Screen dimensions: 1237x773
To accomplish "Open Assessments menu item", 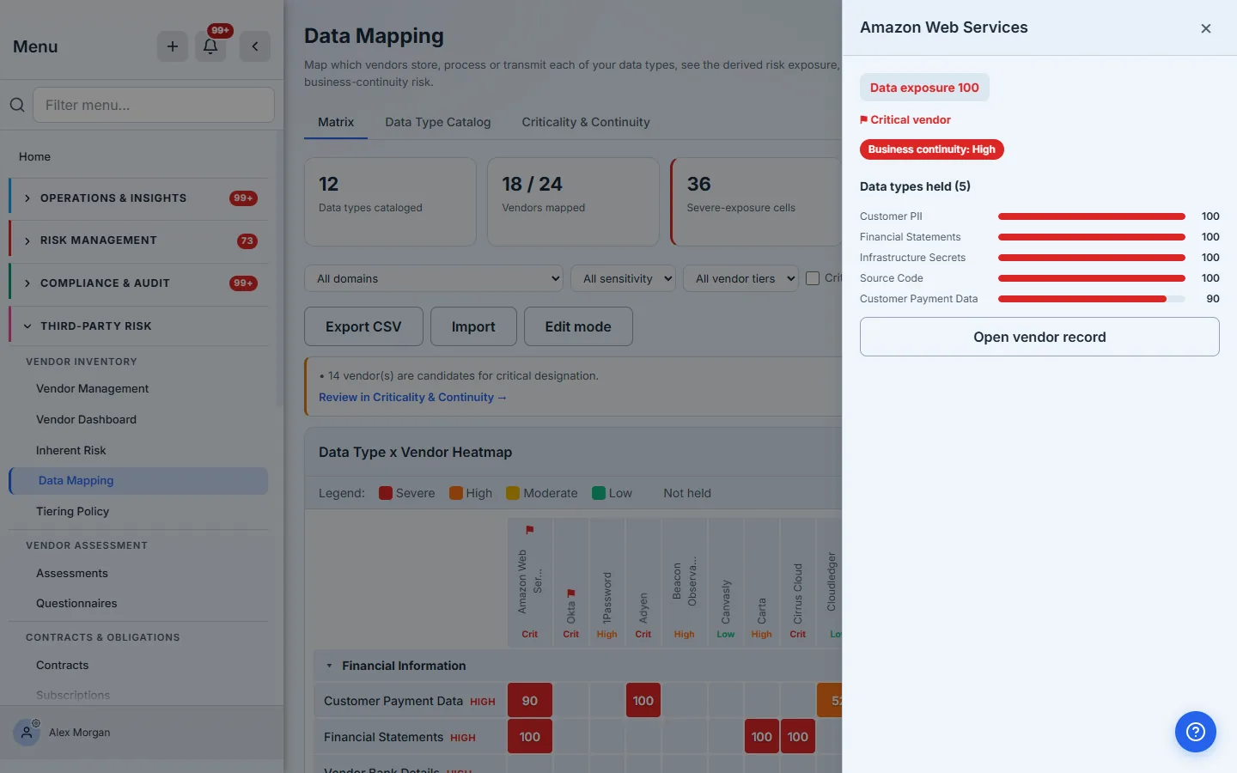I will [72, 574].
